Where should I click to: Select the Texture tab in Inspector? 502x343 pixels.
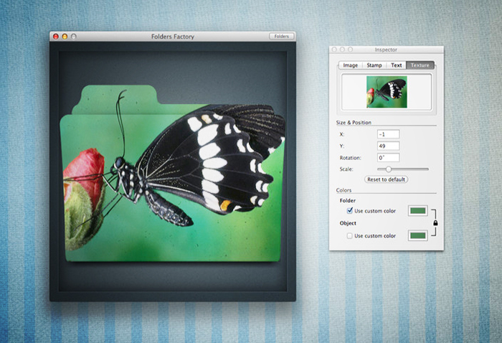coord(420,65)
